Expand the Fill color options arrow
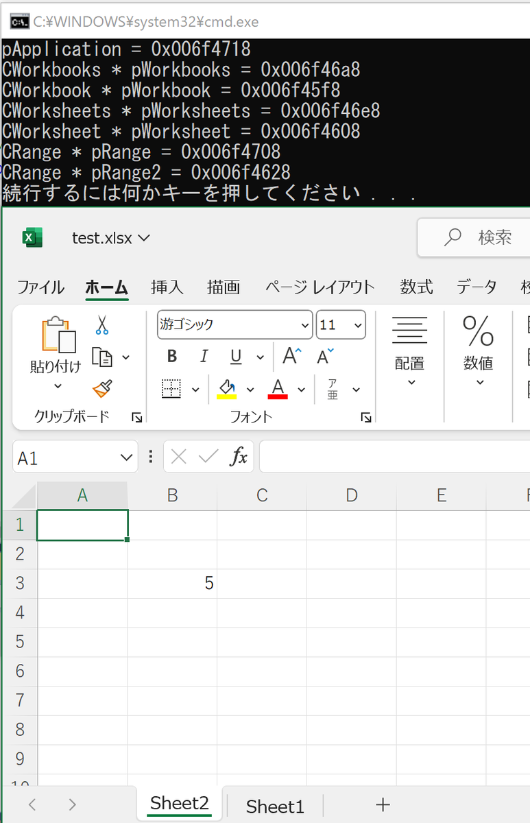Screen dimensions: 530x823 coord(250,390)
